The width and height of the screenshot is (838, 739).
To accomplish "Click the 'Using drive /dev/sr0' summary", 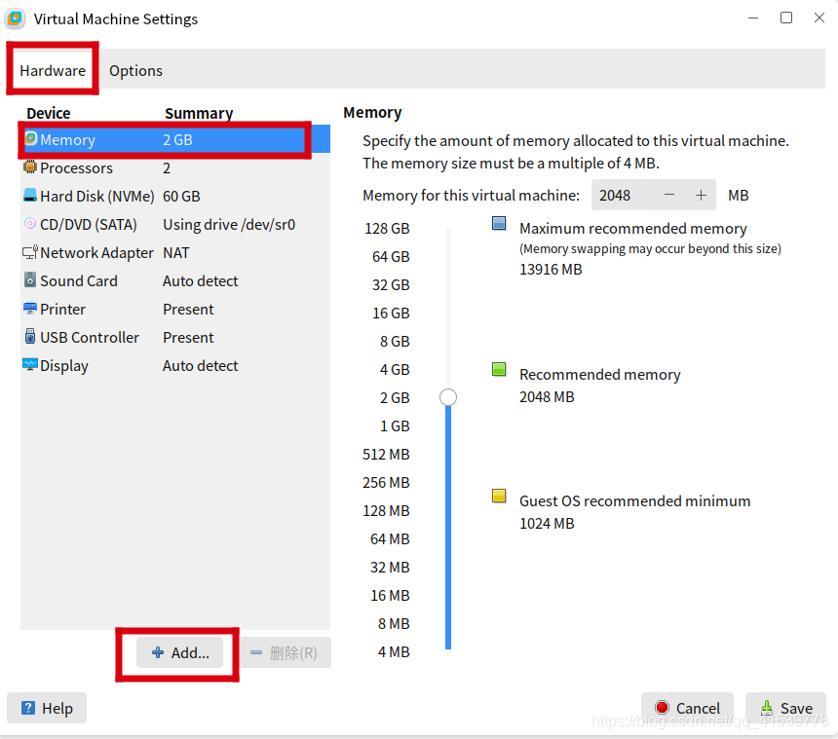I will pos(229,225).
